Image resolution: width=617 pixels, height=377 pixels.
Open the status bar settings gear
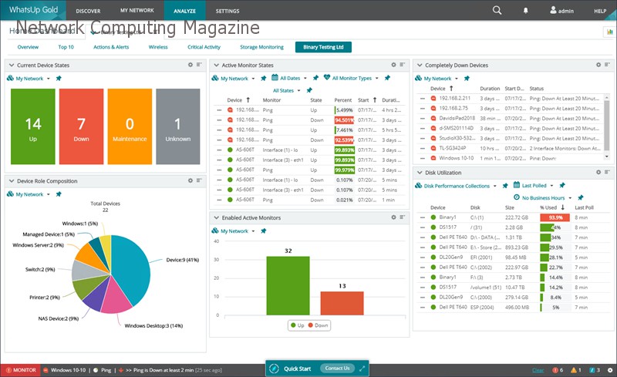[610, 370]
